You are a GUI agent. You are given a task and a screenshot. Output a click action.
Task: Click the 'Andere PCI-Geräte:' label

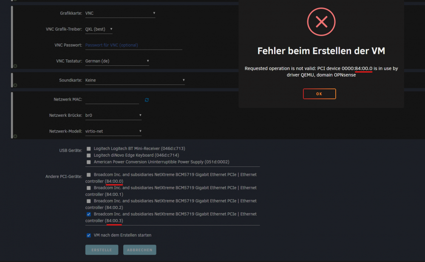pos(64,176)
